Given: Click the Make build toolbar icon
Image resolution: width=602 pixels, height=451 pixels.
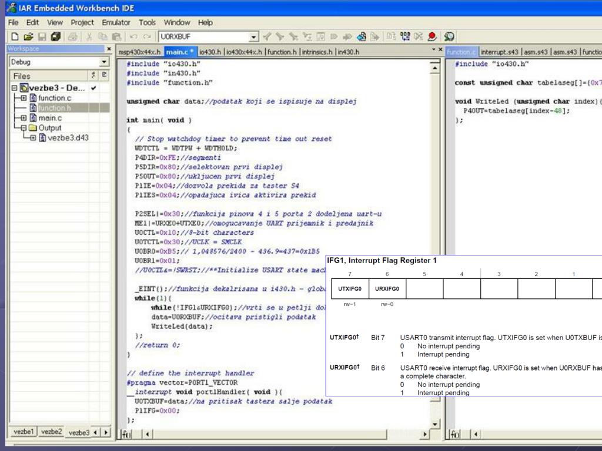Looking at the screenshot, I should coord(405,36).
